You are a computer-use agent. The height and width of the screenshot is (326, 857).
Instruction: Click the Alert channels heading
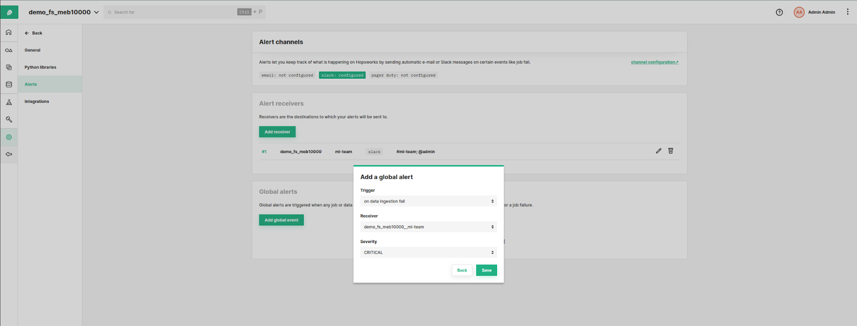(x=281, y=42)
